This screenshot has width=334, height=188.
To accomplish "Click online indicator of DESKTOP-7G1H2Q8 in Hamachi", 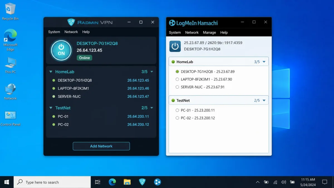I will pyautogui.click(x=177, y=72).
